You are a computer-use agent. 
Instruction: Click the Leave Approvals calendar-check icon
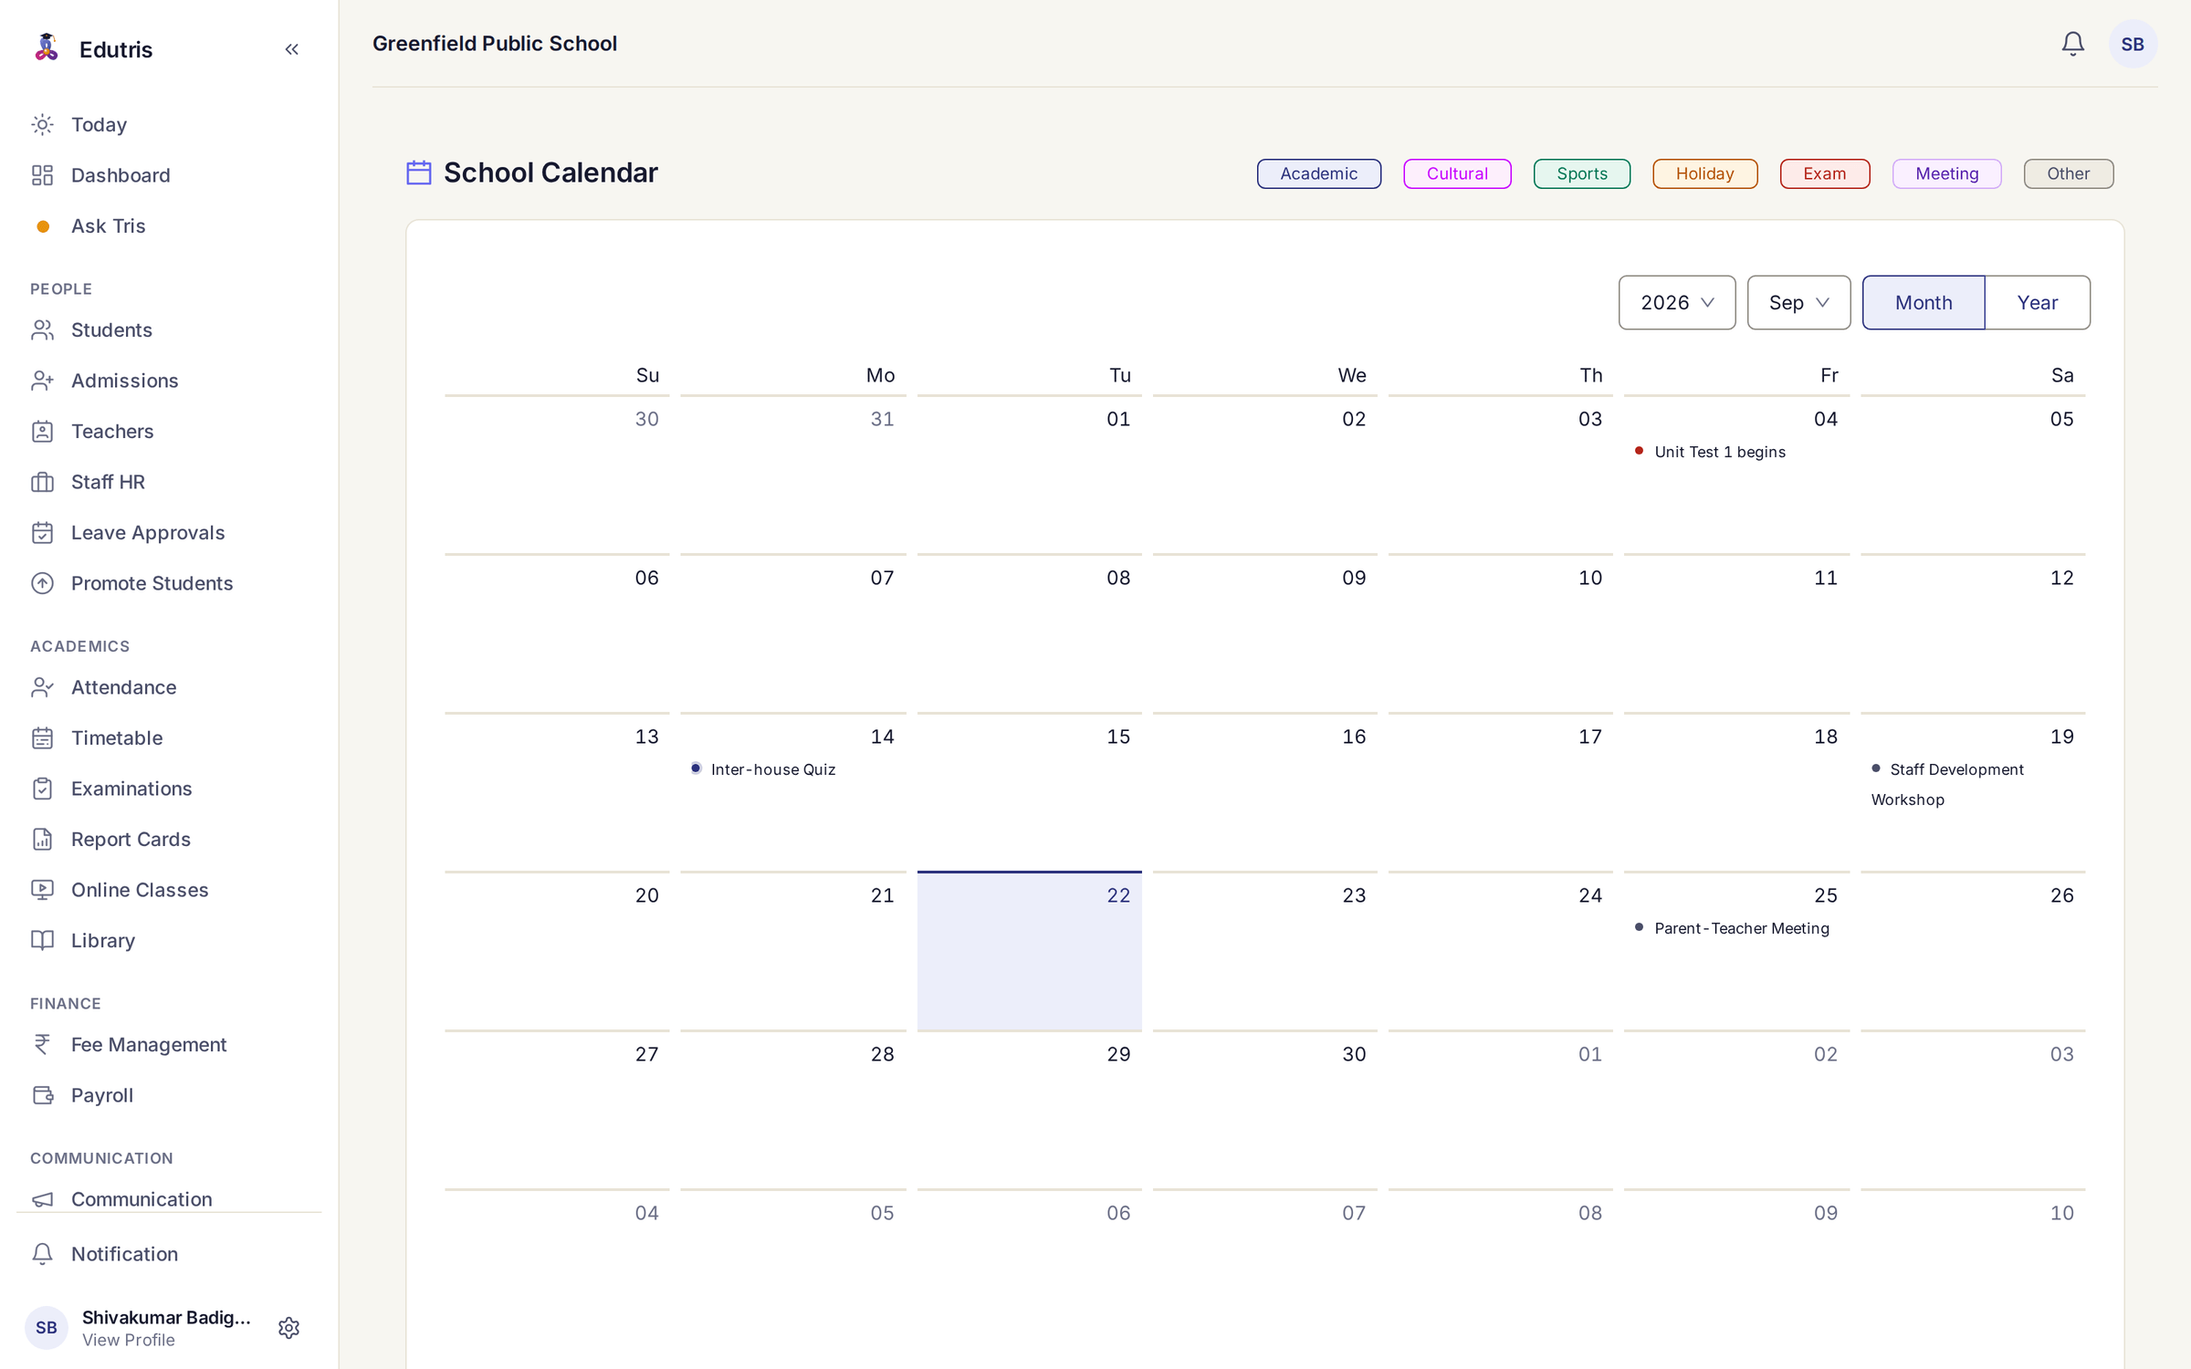click(42, 532)
